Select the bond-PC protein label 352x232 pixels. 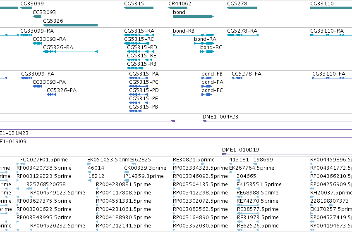212,90
